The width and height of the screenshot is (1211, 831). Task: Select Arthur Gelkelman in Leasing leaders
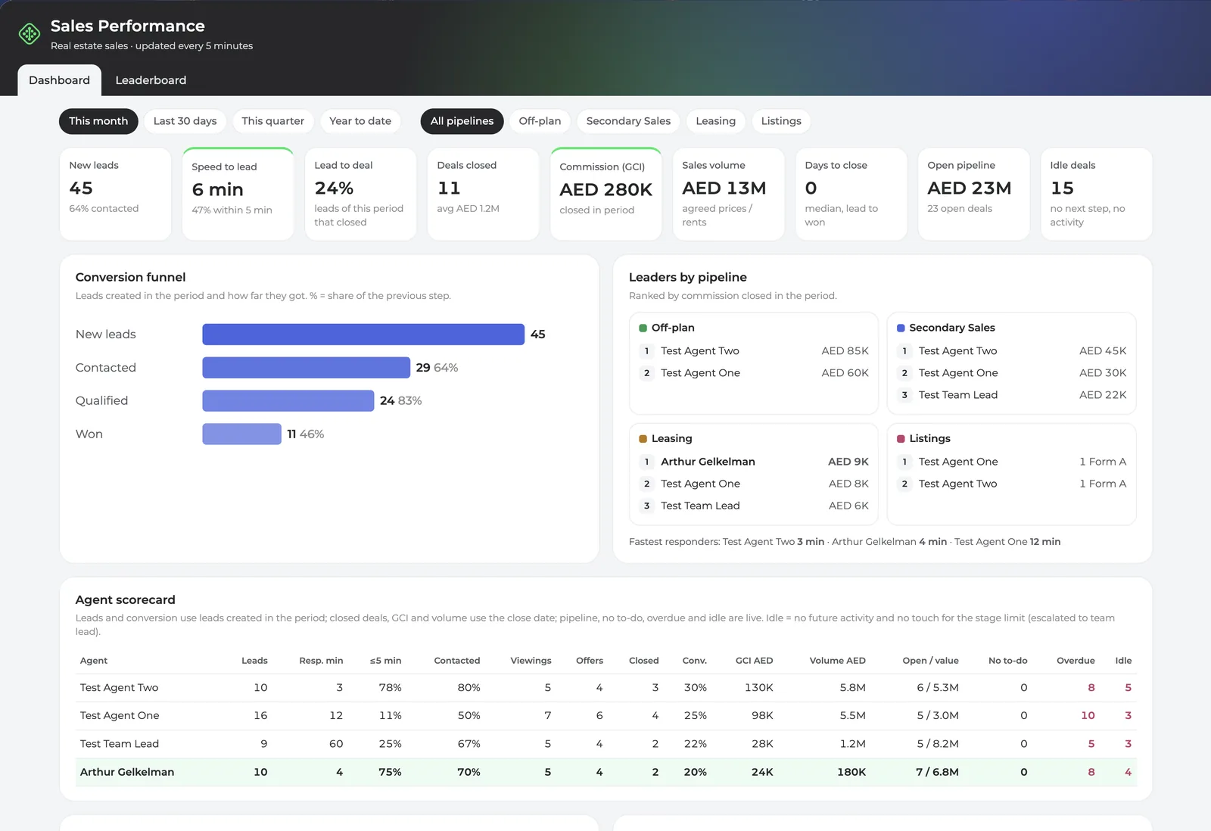(x=708, y=462)
